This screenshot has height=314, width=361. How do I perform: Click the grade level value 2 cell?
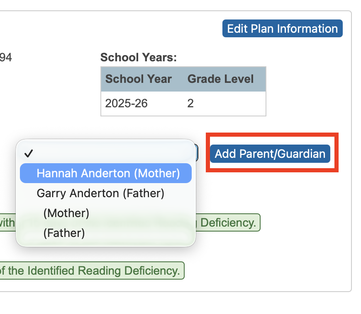tap(190, 103)
